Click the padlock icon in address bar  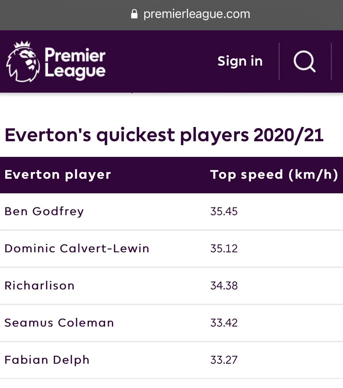134,14
